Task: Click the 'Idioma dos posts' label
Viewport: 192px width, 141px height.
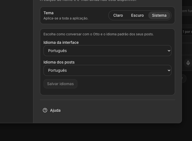Action: point(59,62)
